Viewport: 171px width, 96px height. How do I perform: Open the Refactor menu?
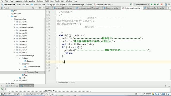[40, 1]
